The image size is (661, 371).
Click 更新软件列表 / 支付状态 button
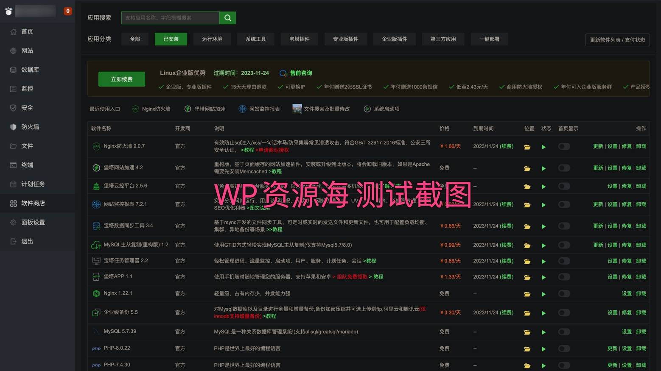click(617, 40)
